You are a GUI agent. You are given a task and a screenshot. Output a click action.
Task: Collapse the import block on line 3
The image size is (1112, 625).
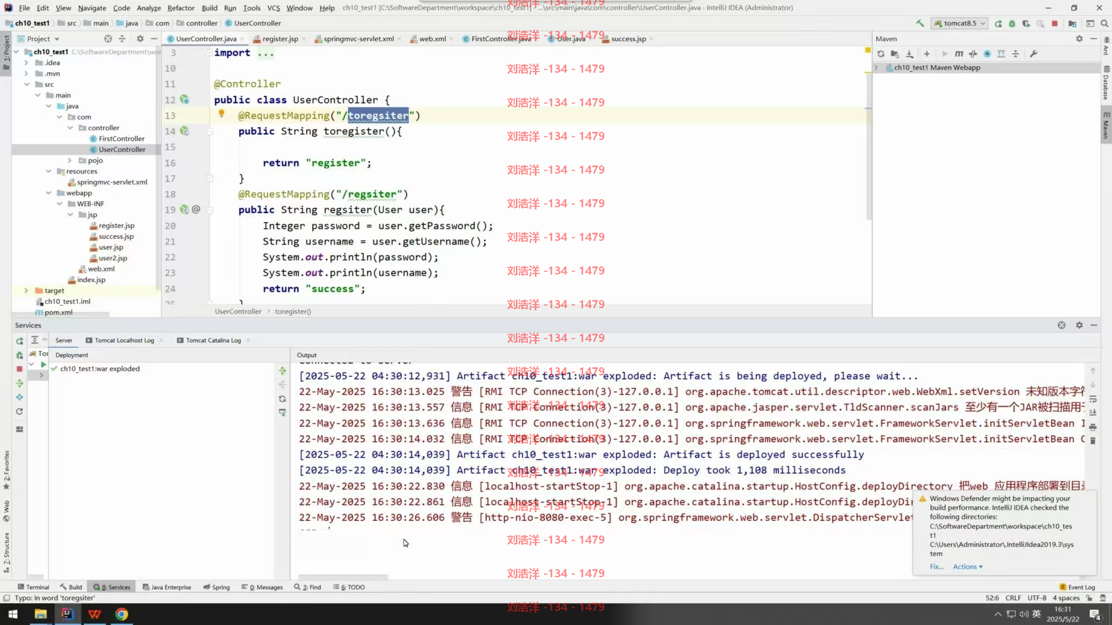tap(209, 53)
